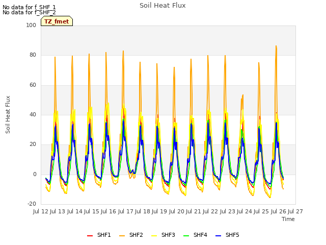Click the Jul 25 x-axis tick label
The image size is (326, 245).
click(x=262, y=211)
